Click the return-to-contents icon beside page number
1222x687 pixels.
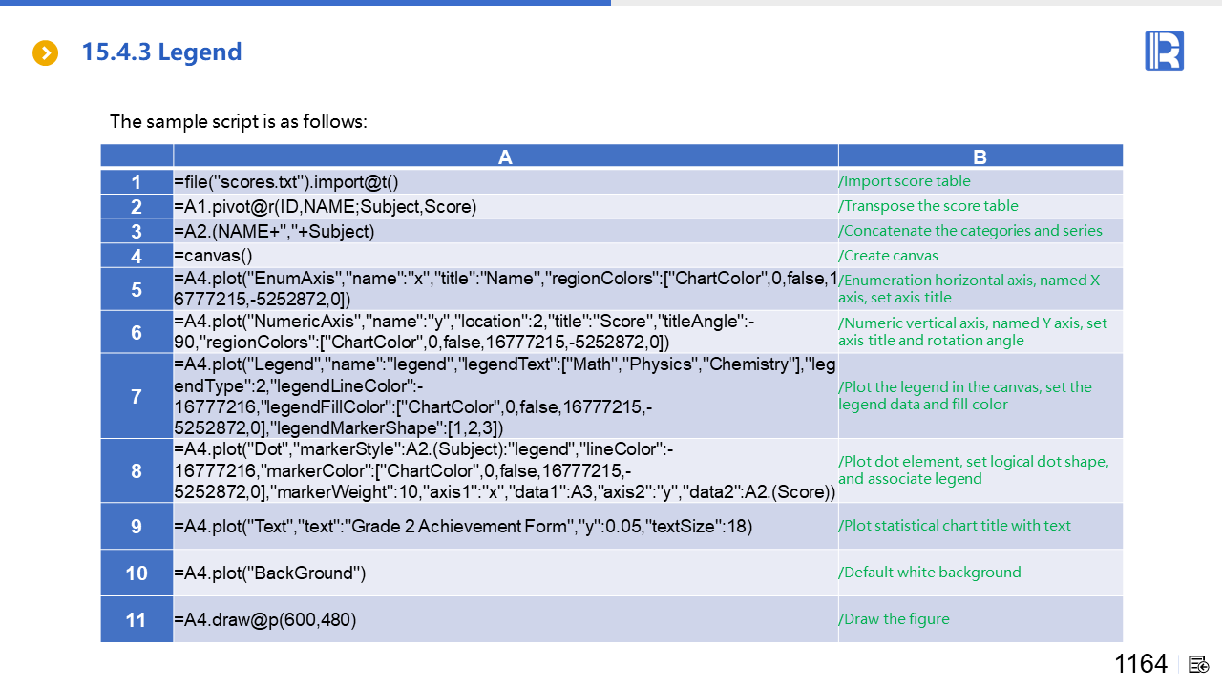click(x=1199, y=664)
